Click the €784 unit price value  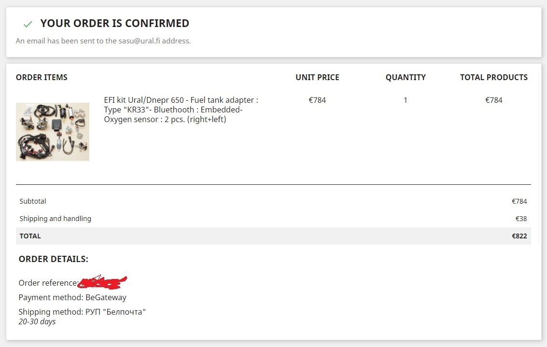click(317, 100)
